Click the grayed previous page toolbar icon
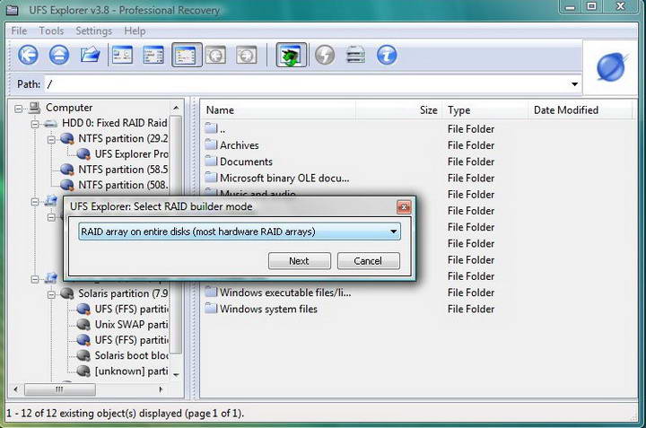The width and height of the screenshot is (646, 428). tap(216, 55)
